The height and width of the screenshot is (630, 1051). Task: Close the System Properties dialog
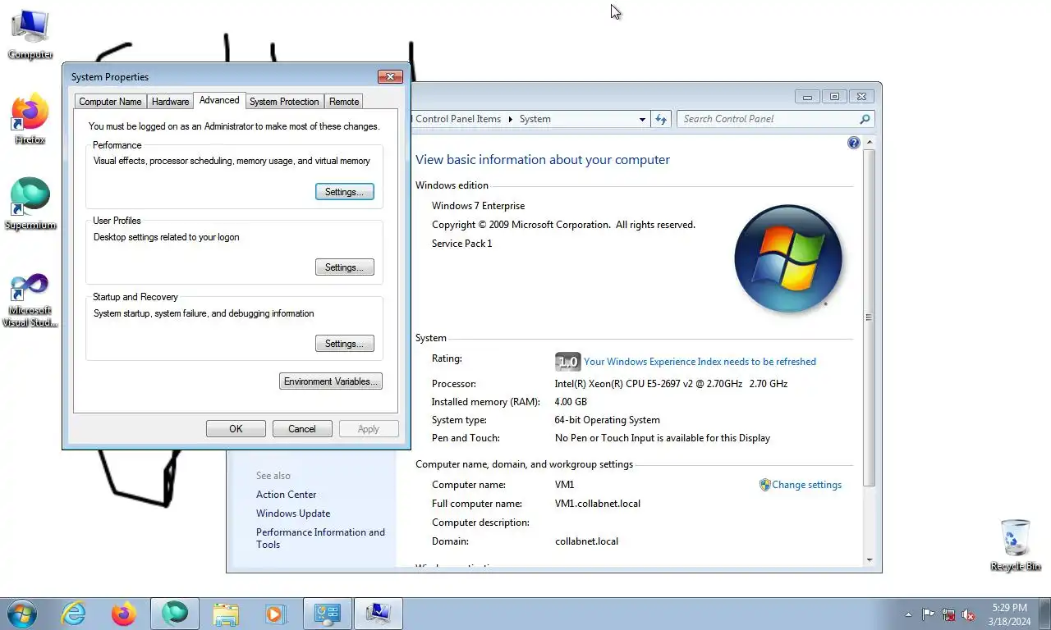pos(390,76)
